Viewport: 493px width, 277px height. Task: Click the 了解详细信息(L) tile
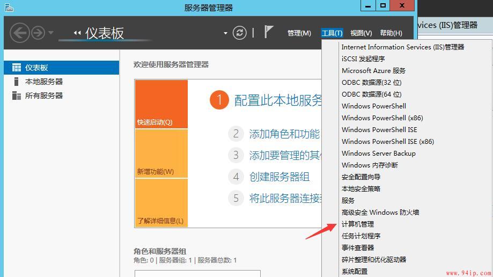(161, 203)
